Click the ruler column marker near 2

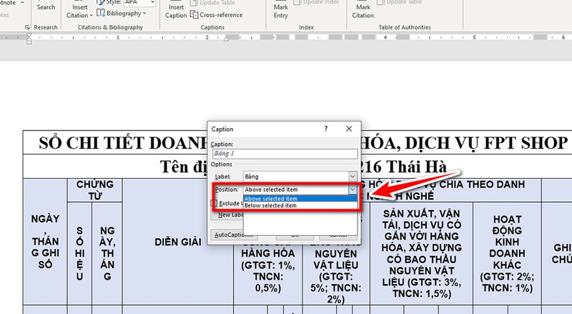point(226,39)
